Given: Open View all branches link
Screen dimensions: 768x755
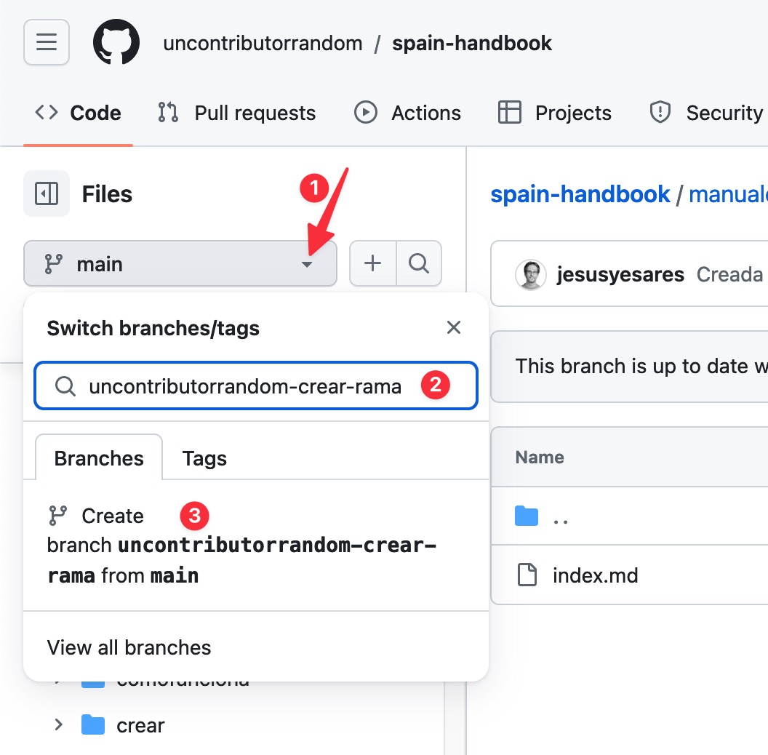Looking at the screenshot, I should pos(129,647).
